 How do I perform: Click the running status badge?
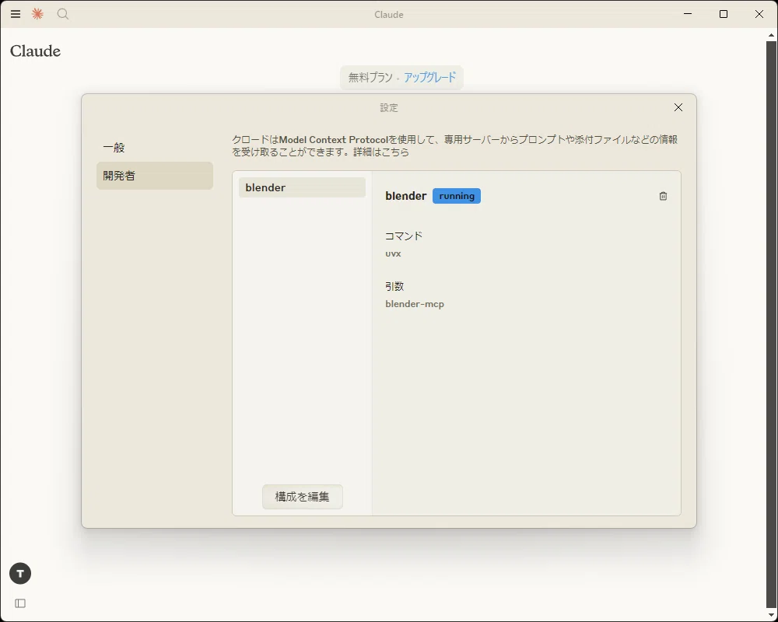[x=457, y=196]
